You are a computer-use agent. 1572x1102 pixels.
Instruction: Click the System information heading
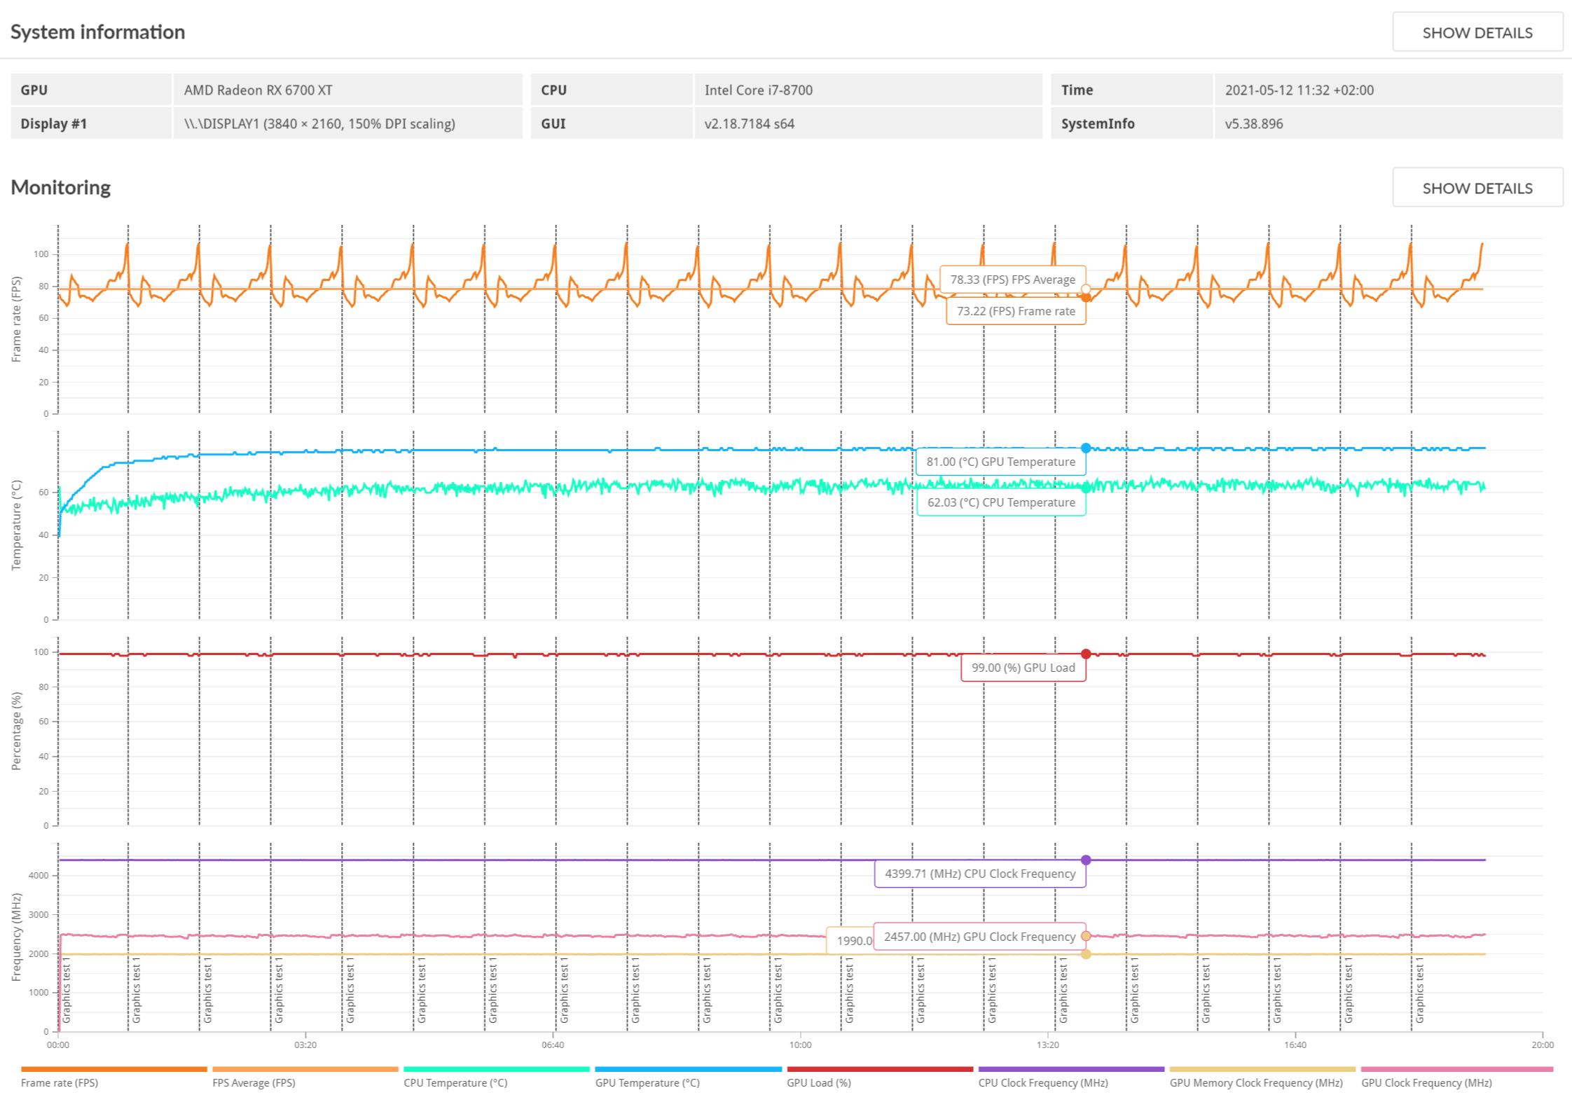97,32
